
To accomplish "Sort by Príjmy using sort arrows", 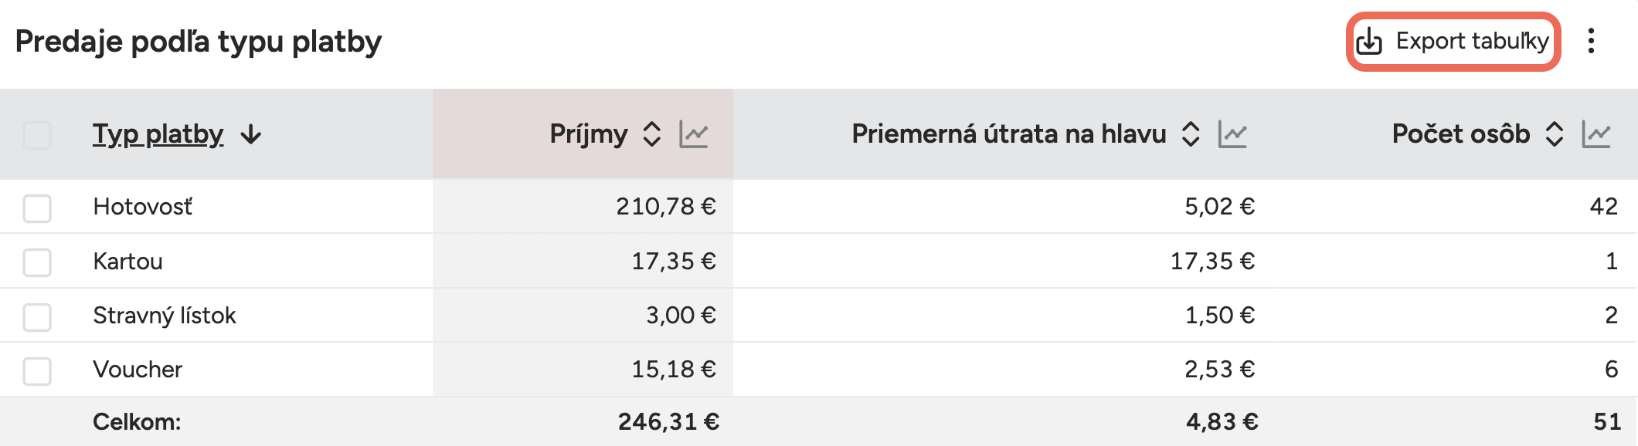I will pyautogui.click(x=652, y=134).
